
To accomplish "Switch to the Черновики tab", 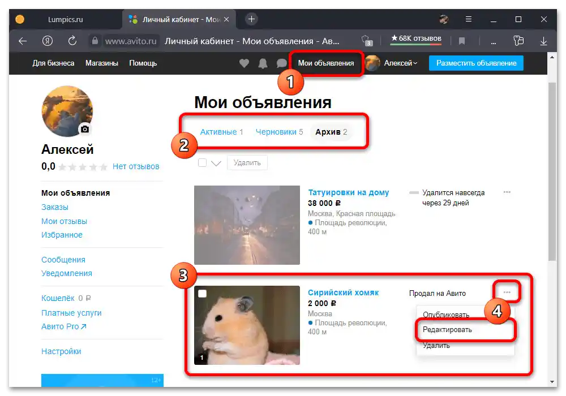I will coord(279,132).
